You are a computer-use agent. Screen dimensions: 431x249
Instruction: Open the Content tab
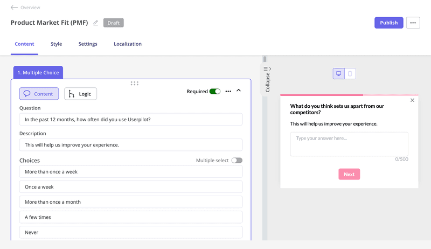24,44
